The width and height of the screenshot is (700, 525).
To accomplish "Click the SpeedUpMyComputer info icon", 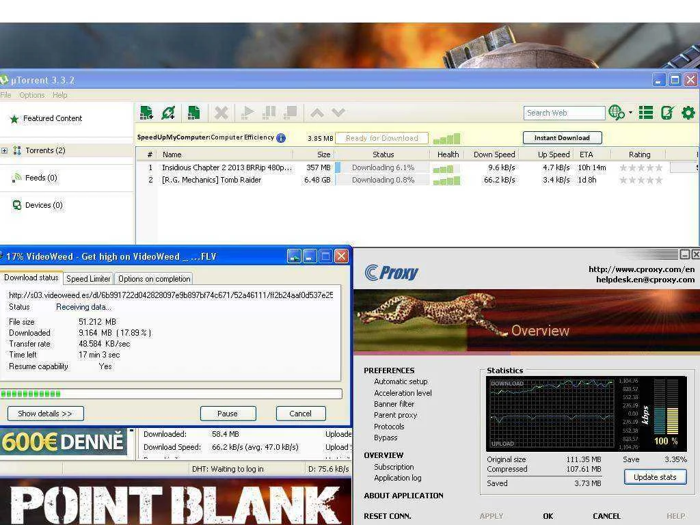I will [281, 138].
